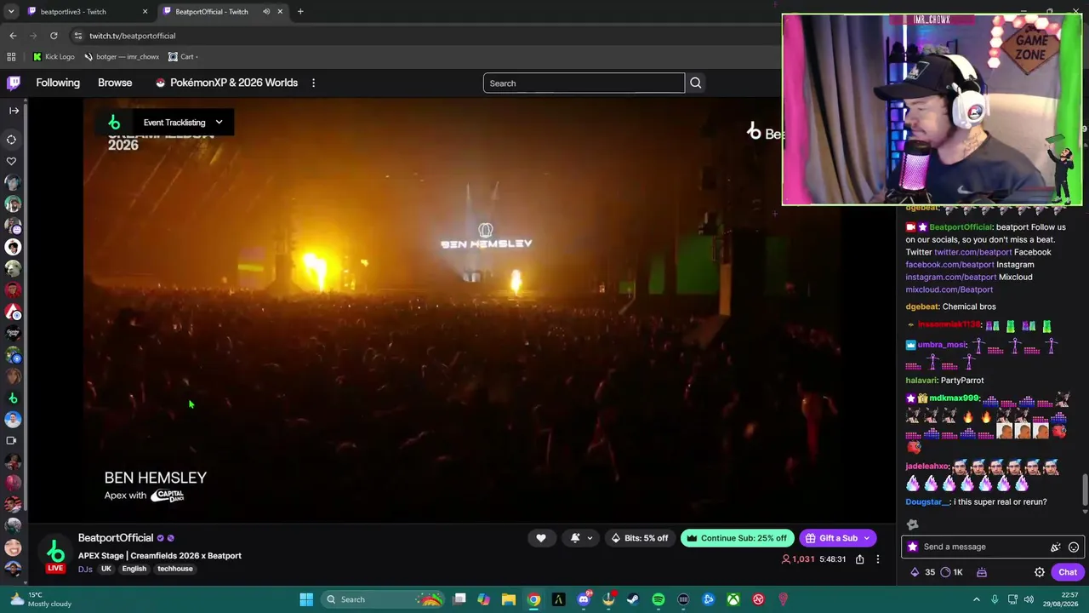The image size is (1089, 613).
Task: Expand Gift a Sub options arrow
Action: (x=867, y=538)
